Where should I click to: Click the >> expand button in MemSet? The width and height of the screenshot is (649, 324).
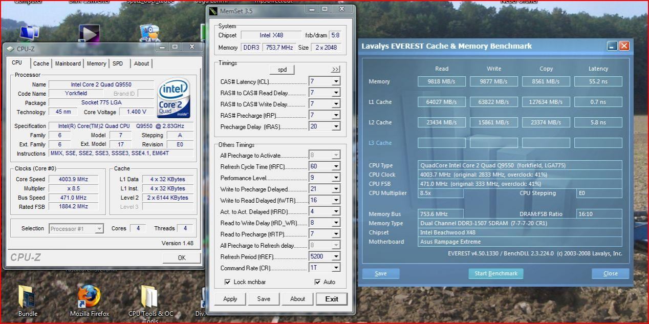pos(336,69)
